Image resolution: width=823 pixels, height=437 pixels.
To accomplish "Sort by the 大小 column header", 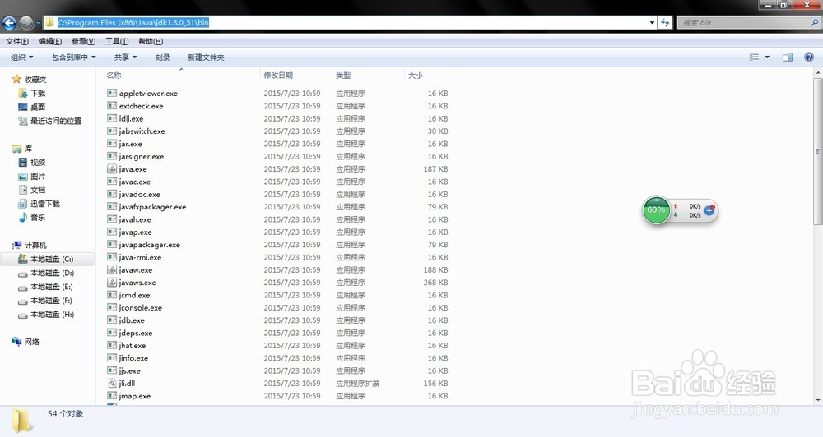I will [428, 76].
